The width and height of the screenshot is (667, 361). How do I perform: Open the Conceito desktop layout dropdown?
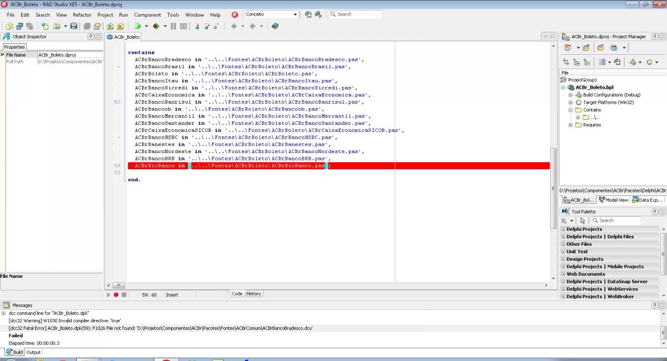(295, 14)
